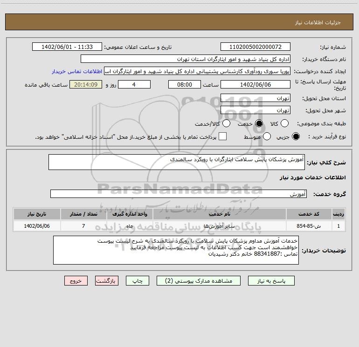The width and height of the screenshot is (359, 347).
Task: Click the اطلاعات خدمات مورد نیاز heading
Action: [313, 177]
